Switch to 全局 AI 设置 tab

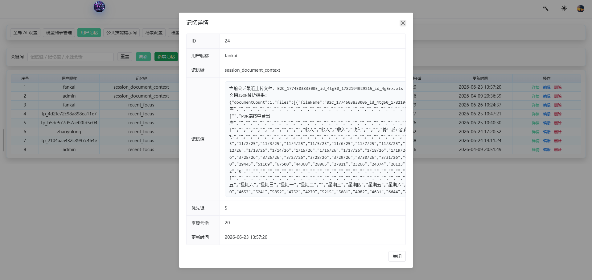(x=25, y=33)
